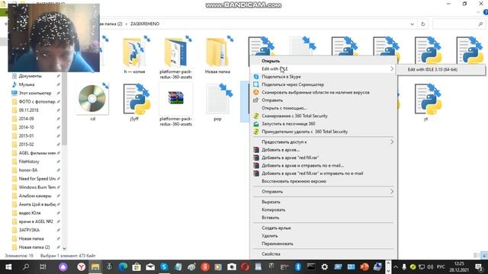488x274 pixels.
Task: Open the honor-8A folder in sidebar
Action: (28, 170)
